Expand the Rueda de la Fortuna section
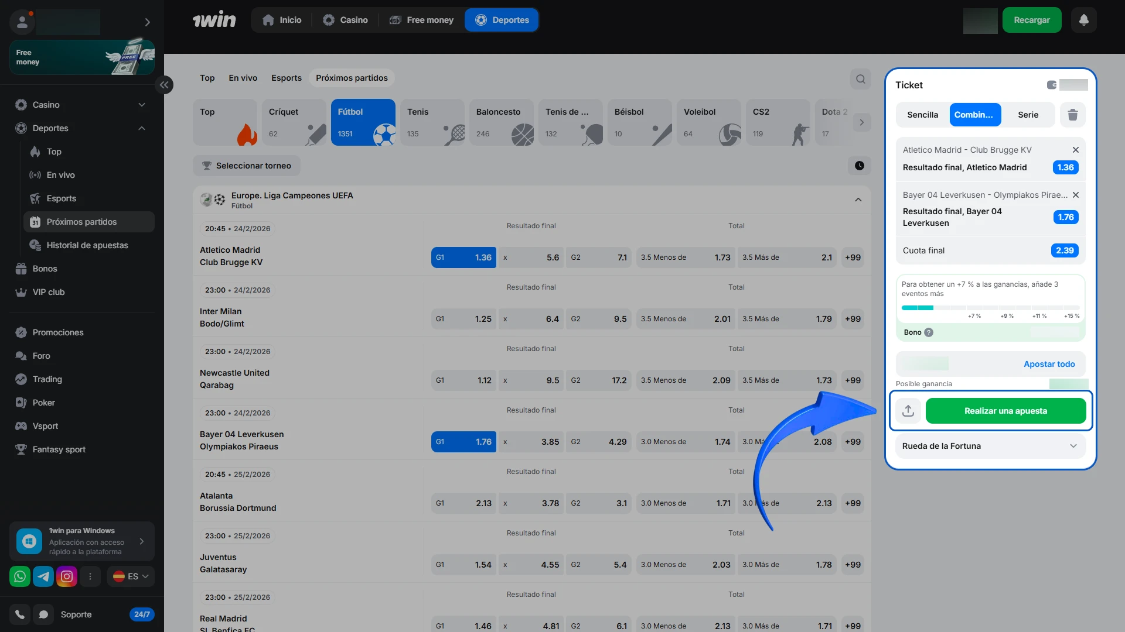This screenshot has height=632, width=1125. 990,446
